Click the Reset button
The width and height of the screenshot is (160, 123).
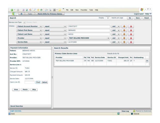[x=146, y=18]
